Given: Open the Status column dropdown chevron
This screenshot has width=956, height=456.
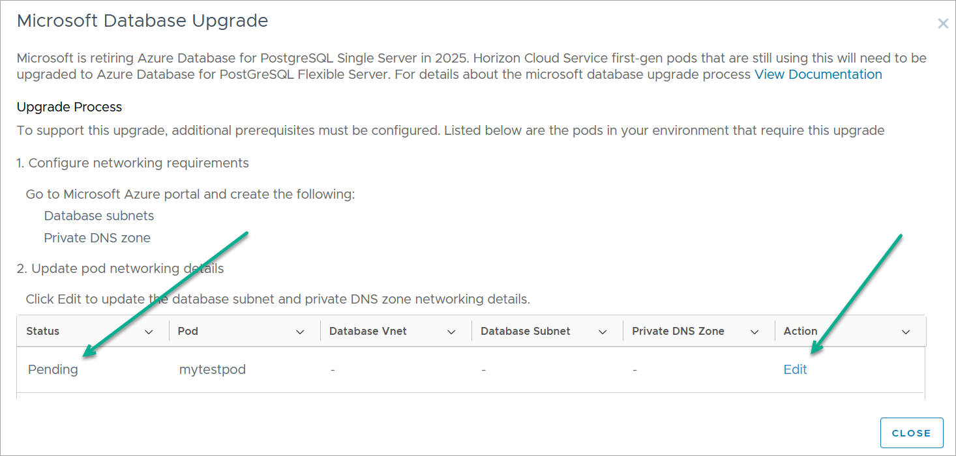Looking at the screenshot, I should [149, 332].
